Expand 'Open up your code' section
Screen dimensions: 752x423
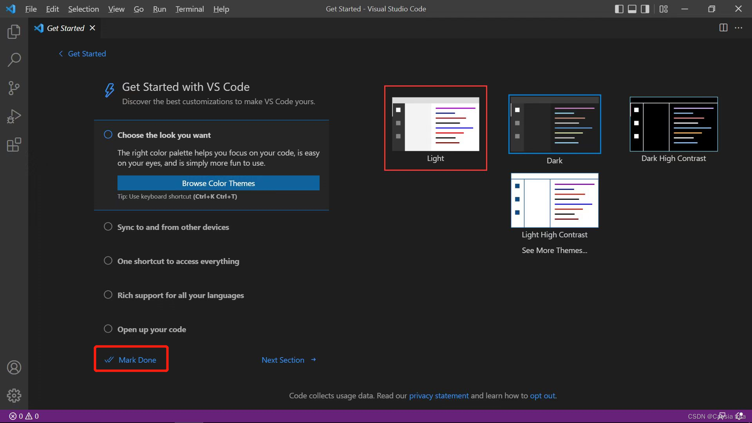tap(151, 329)
